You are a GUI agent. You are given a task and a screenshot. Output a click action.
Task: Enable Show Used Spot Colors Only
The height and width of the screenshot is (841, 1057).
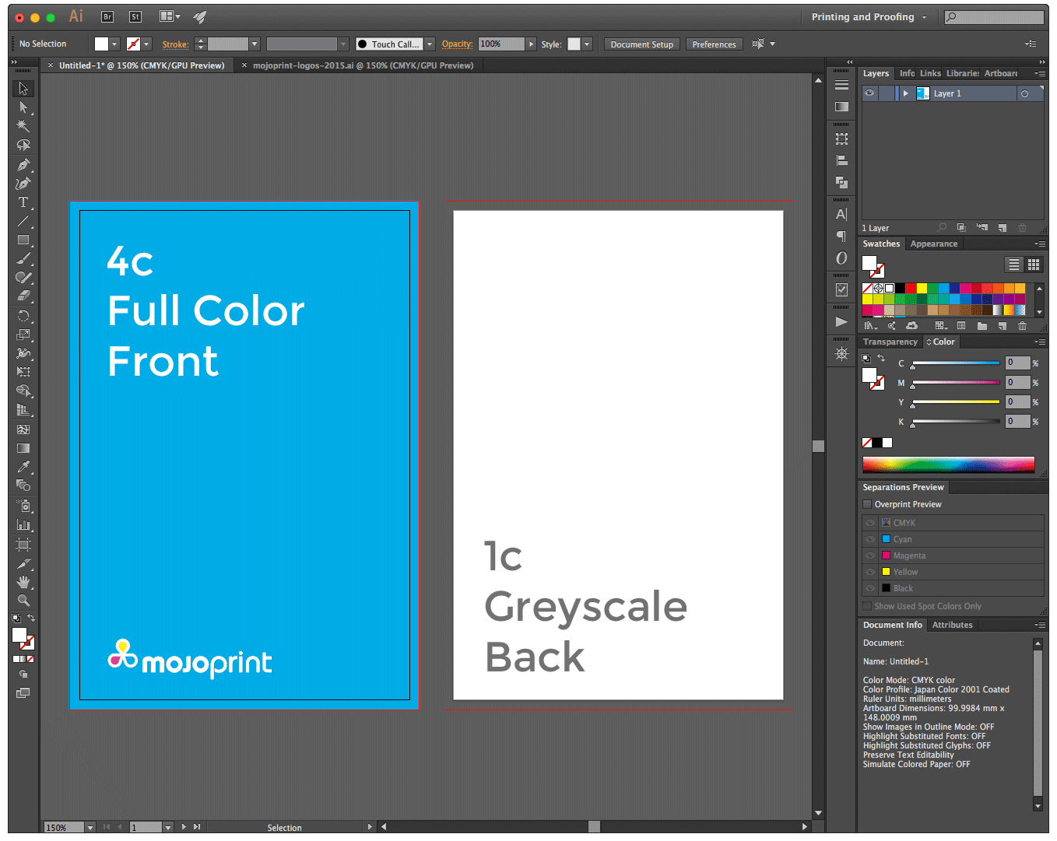867,606
